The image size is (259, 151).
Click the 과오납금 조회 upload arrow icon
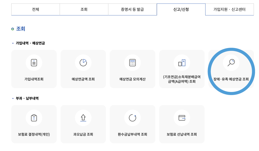(x=83, y=118)
